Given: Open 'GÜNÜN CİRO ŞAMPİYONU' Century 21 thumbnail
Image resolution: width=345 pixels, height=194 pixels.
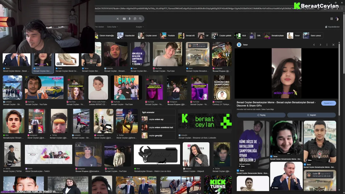Looking at the screenshot, I should point(222,88).
